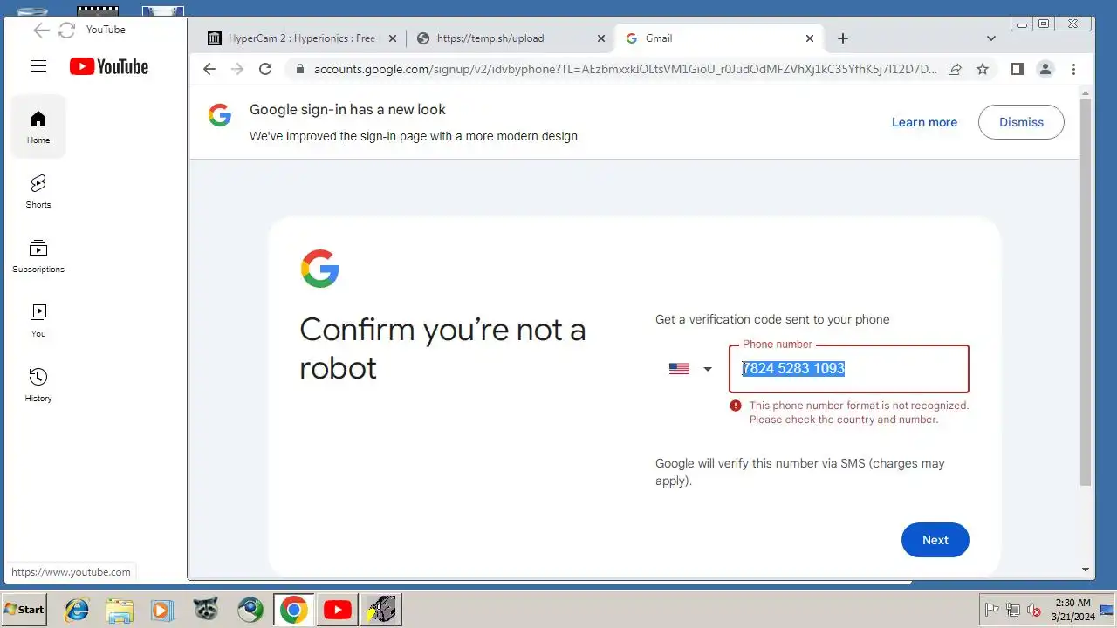Screen dimensions: 1117x628
Task: Bookmark this page with star icon
Action: pos(983,69)
